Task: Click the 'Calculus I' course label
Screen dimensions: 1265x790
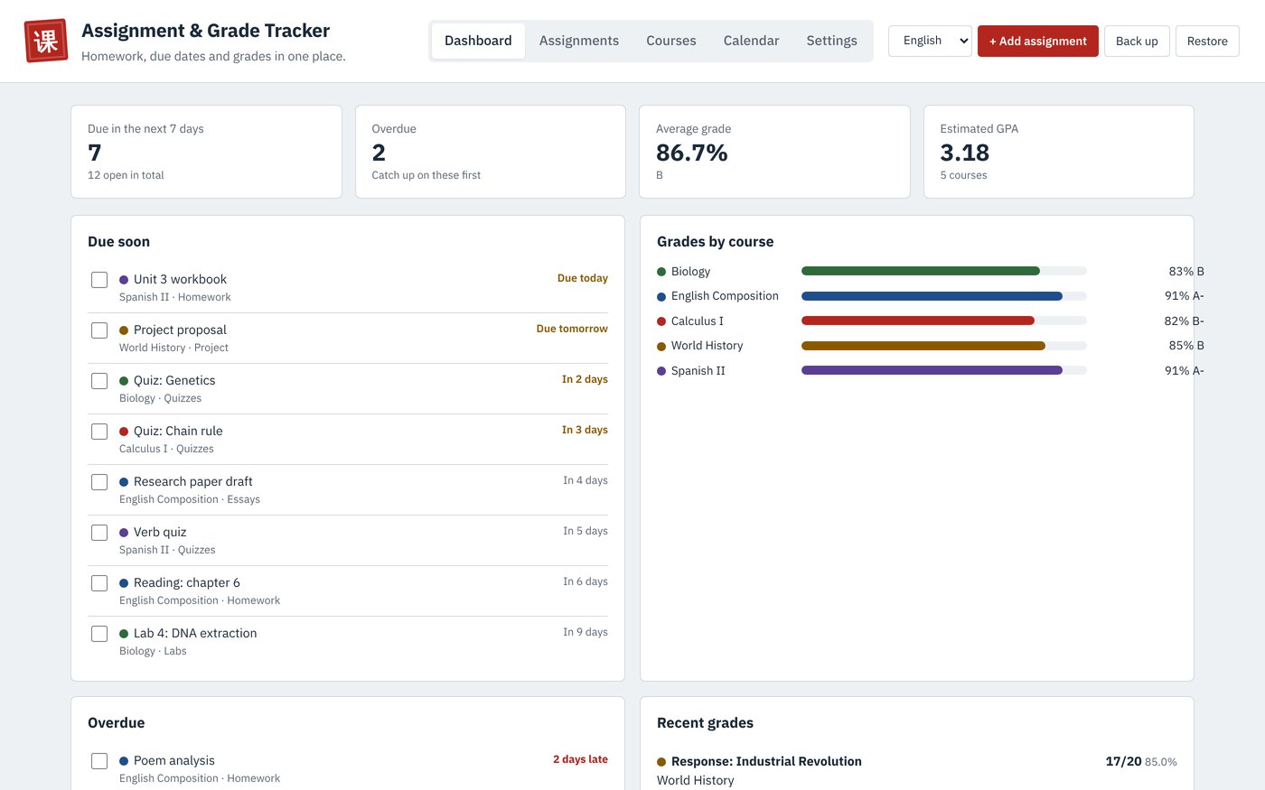Action: click(x=698, y=321)
